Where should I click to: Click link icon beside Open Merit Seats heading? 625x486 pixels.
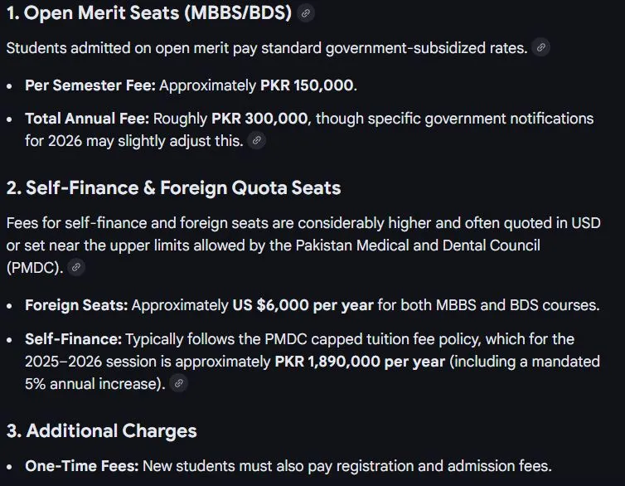click(x=306, y=14)
